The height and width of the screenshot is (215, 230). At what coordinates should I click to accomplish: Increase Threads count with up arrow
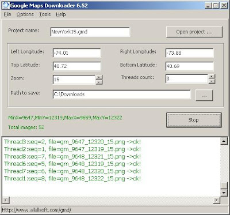[212, 76]
